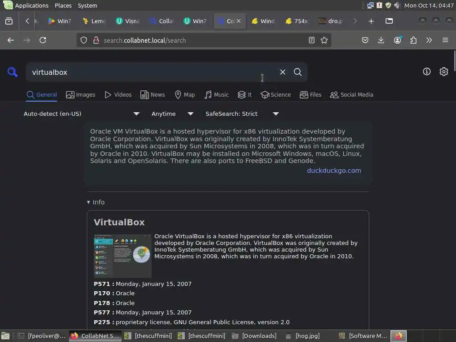Open the Applications menu
This screenshot has height=342, width=456.
click(x=32, y=5)
